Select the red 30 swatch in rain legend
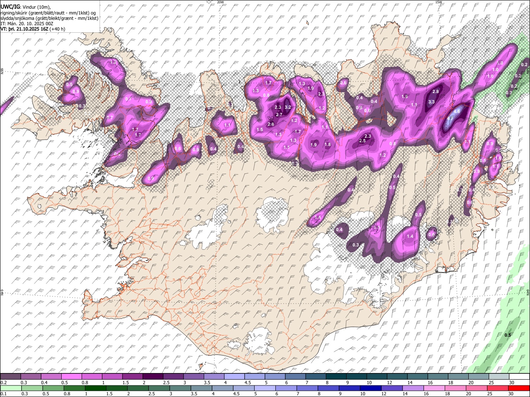 519,388
